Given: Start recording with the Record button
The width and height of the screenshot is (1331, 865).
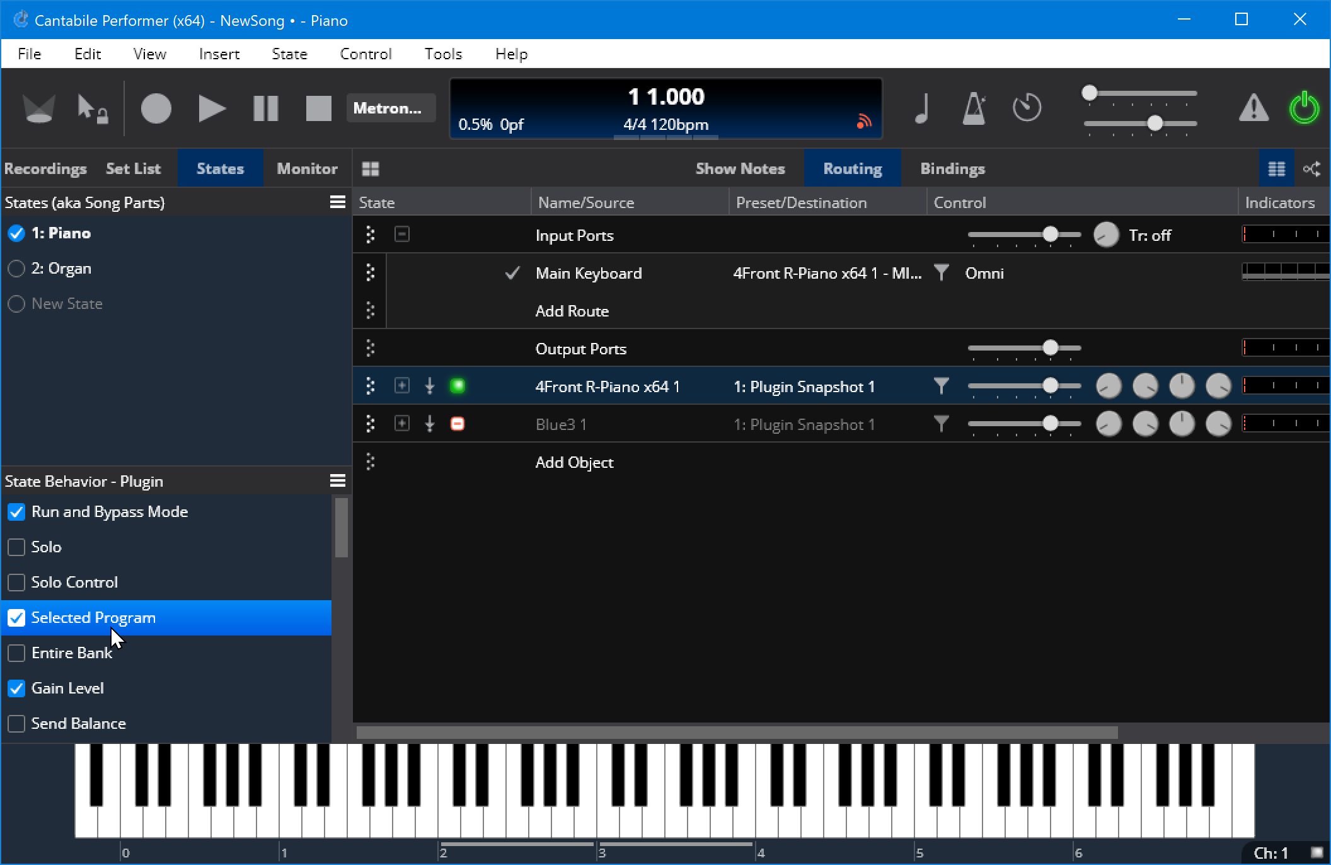Looking at the screenshot, I should coord(156,108).
